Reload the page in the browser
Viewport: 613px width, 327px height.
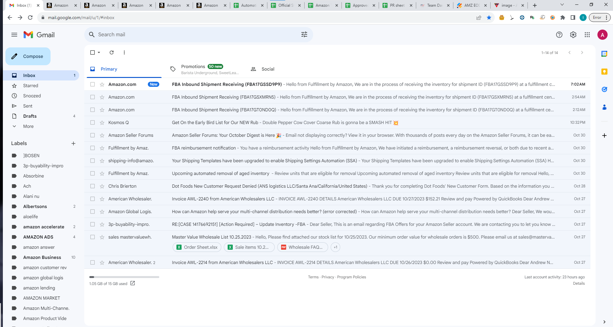30,17
